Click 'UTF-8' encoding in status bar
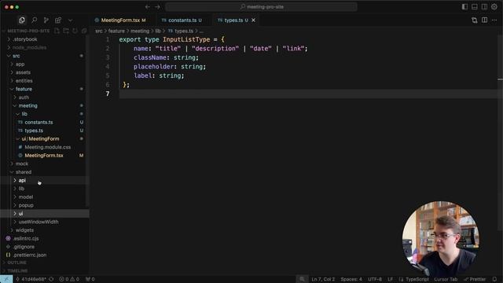 pos(375,279)
